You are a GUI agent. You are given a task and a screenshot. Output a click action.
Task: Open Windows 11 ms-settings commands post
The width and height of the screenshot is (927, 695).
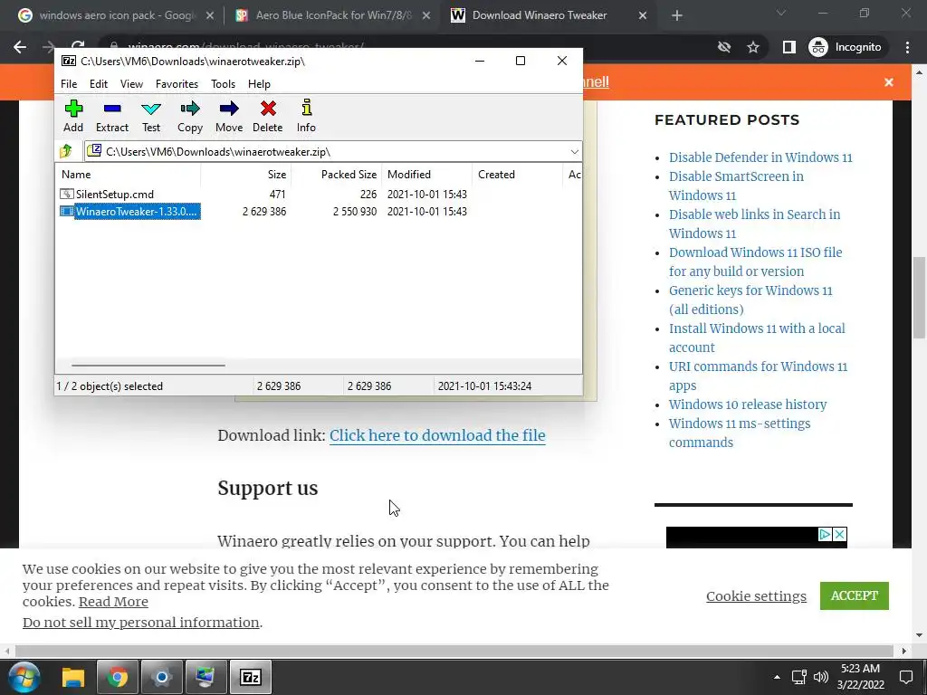(739, 433)
